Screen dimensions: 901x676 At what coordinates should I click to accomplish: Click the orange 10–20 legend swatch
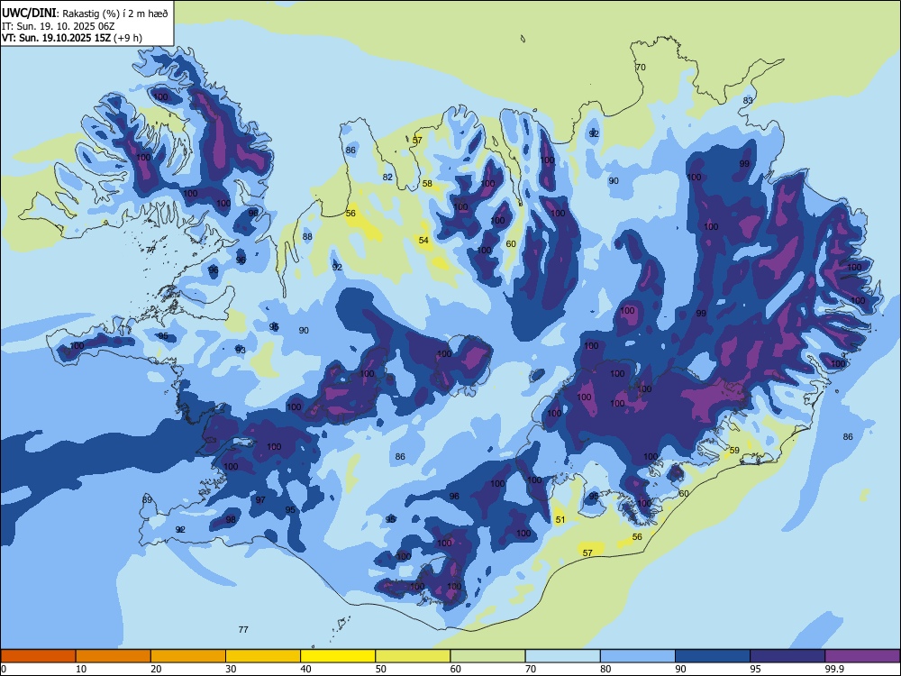click(114, 656)
